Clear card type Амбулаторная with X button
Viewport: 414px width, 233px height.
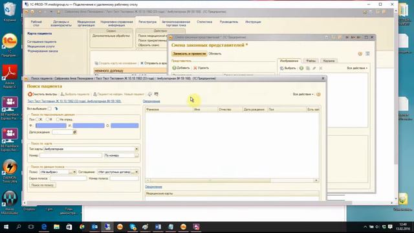click(136, 149)
